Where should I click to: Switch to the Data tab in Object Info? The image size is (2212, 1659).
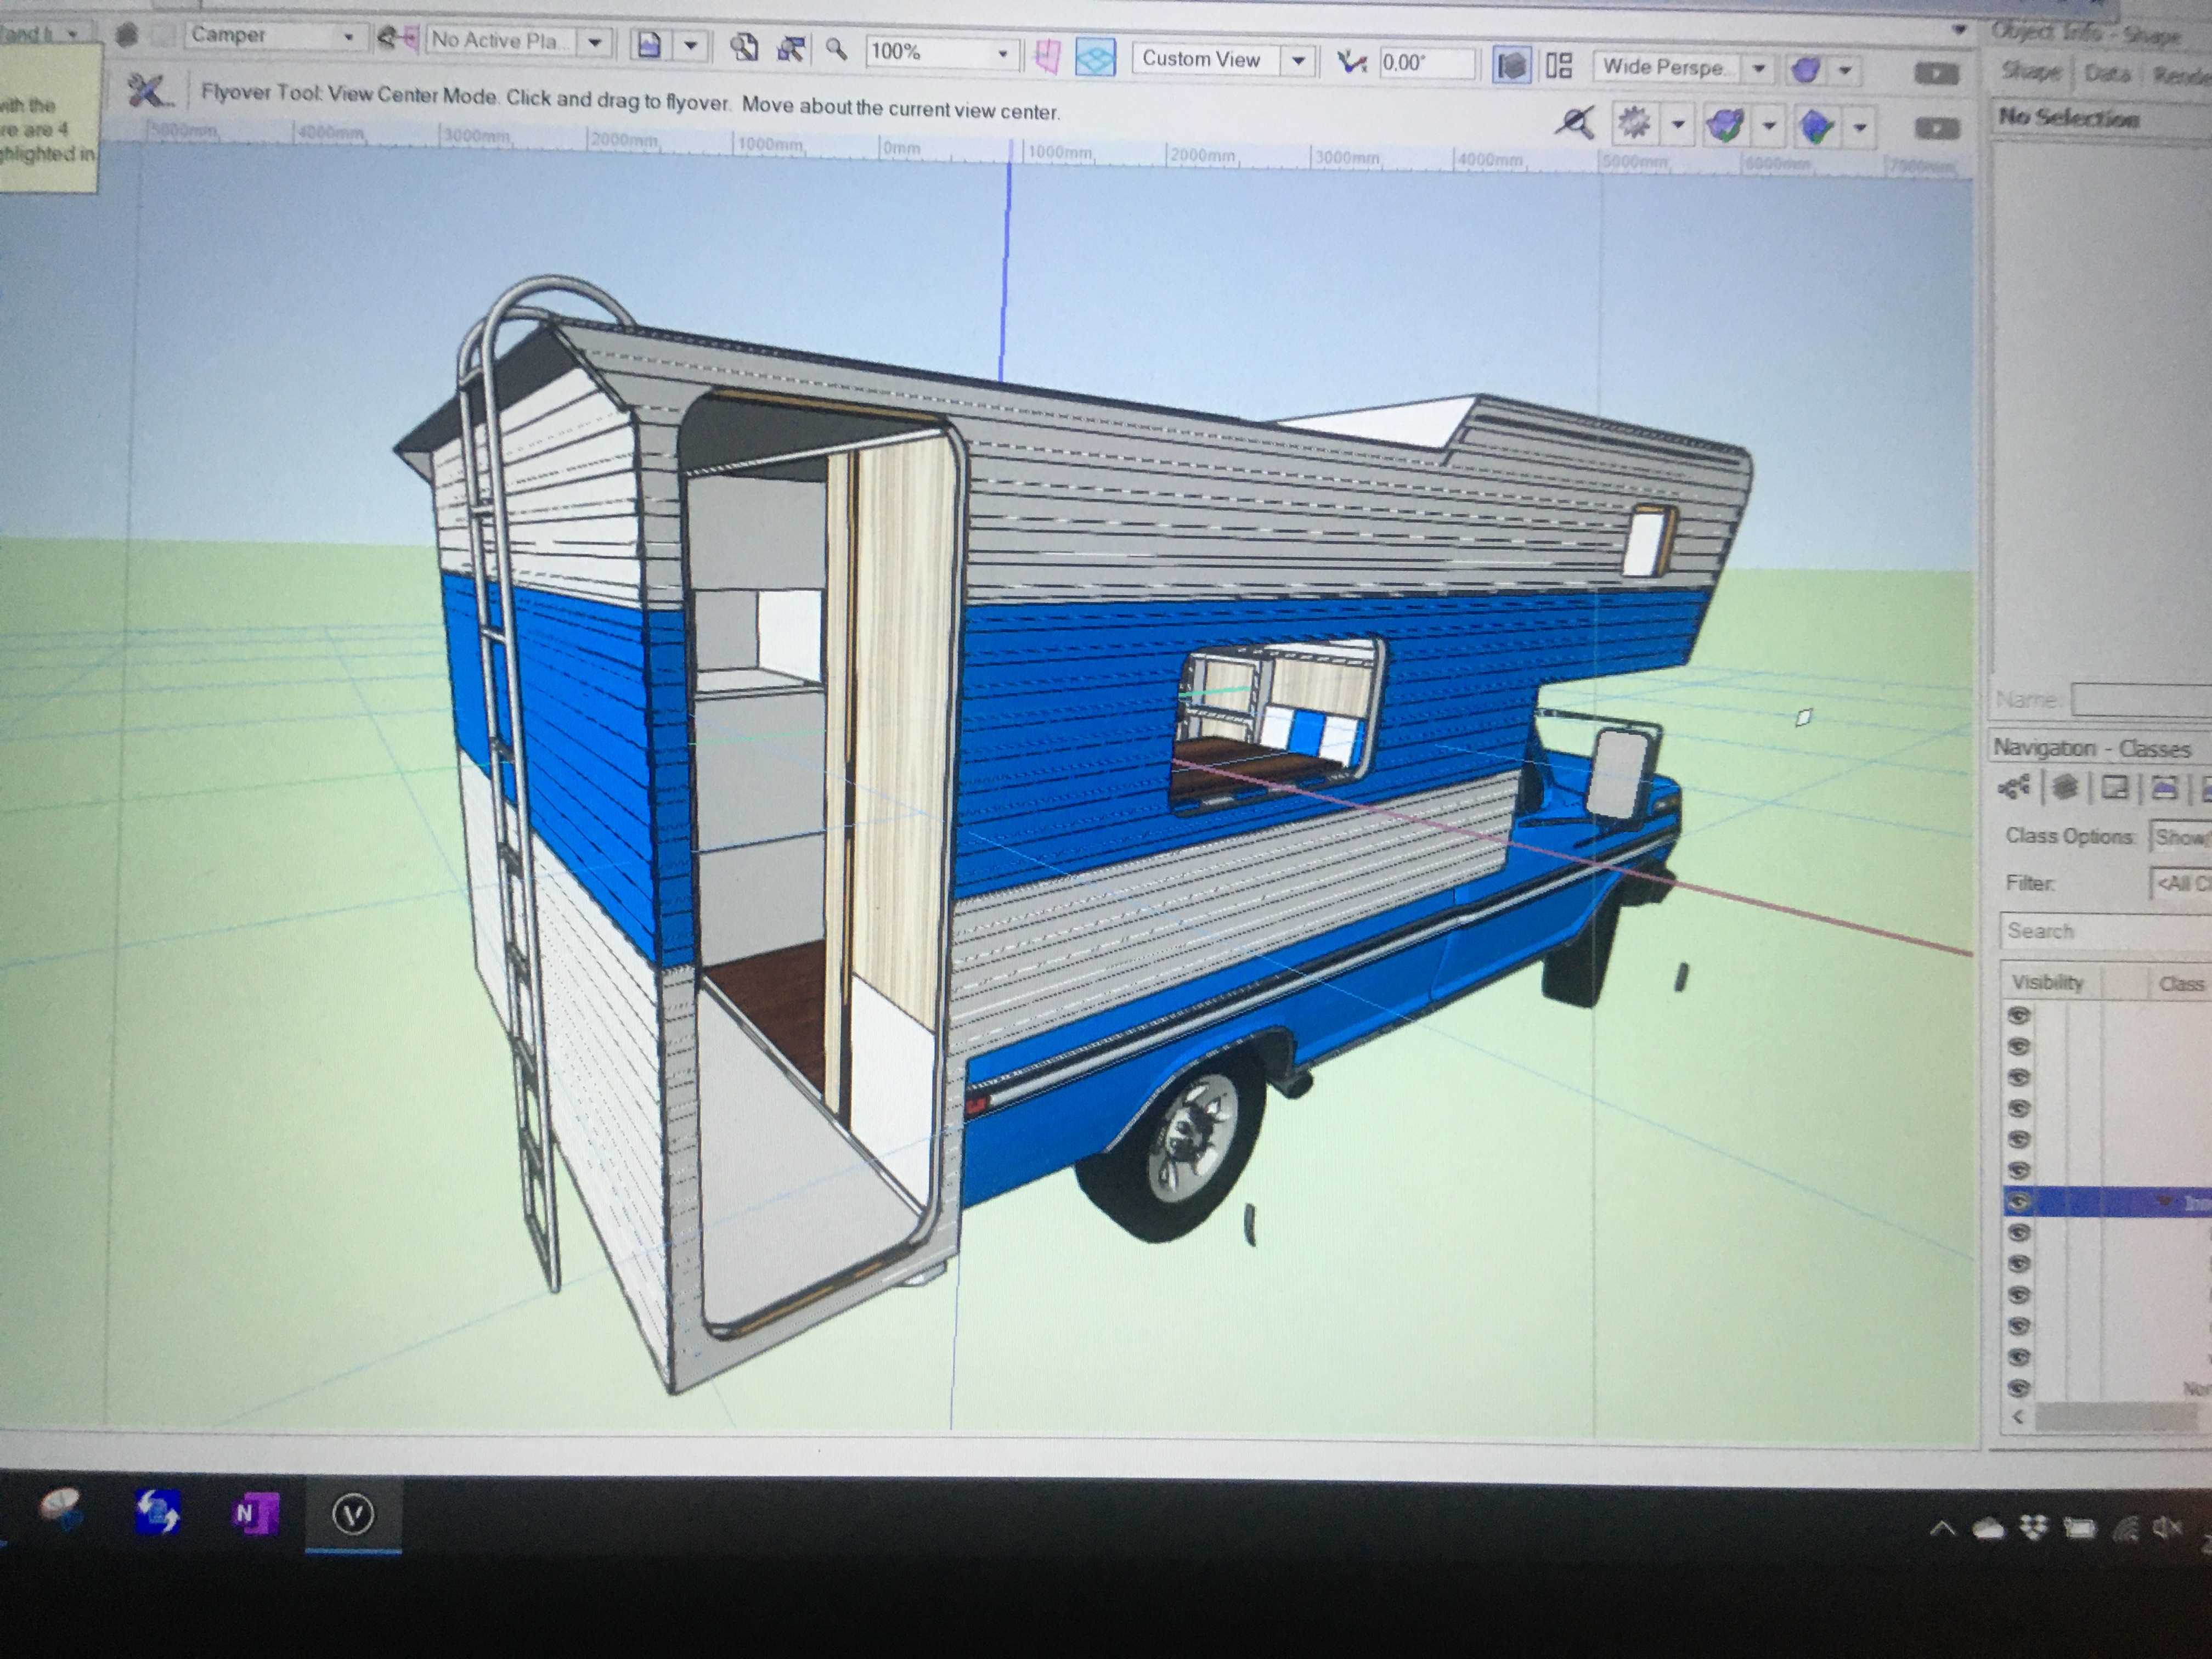pos(2106,73)
